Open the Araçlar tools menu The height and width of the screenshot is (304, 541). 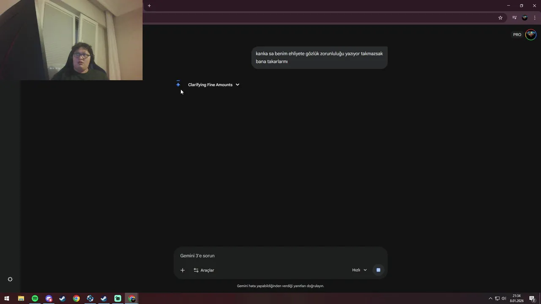[x=204, y=270]
